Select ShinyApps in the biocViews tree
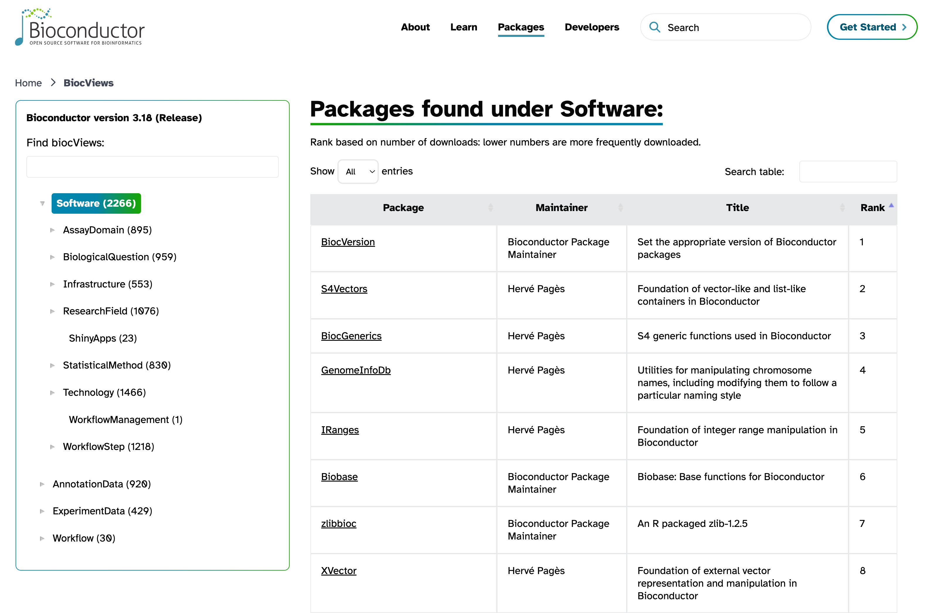This screenshot has width=931, height=613. pyautogui.click(x=103, y=338)
